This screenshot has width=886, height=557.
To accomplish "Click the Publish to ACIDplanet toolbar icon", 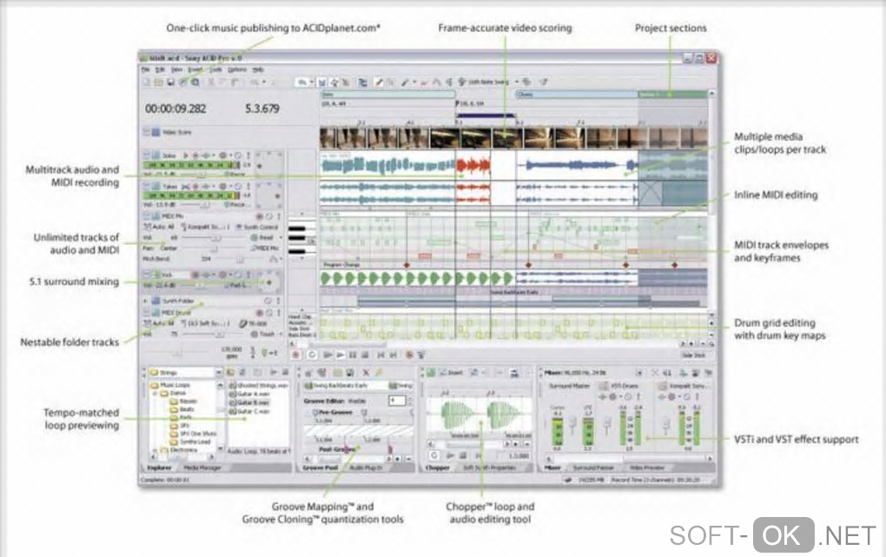I will click(182, 83).
